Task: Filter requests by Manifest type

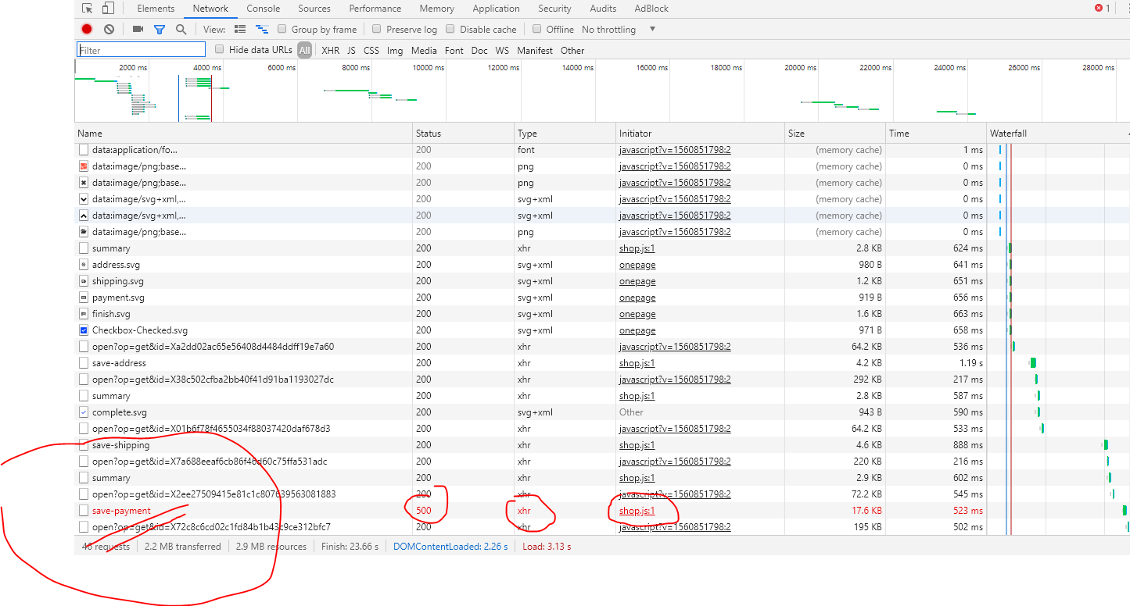Action: (535, 50)
